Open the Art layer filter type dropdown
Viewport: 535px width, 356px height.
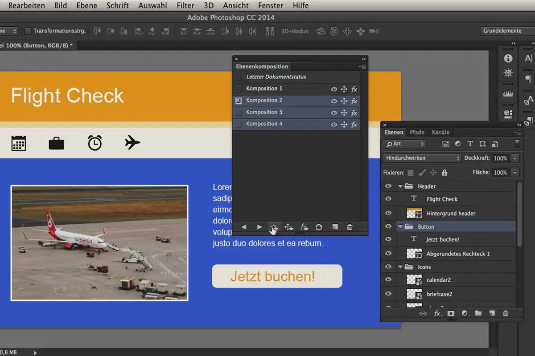405,144
